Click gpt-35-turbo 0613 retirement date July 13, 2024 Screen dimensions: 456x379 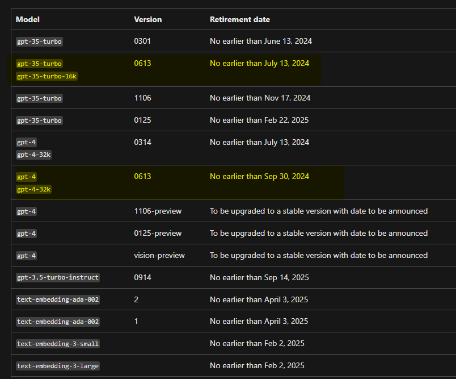coord(259,63)
